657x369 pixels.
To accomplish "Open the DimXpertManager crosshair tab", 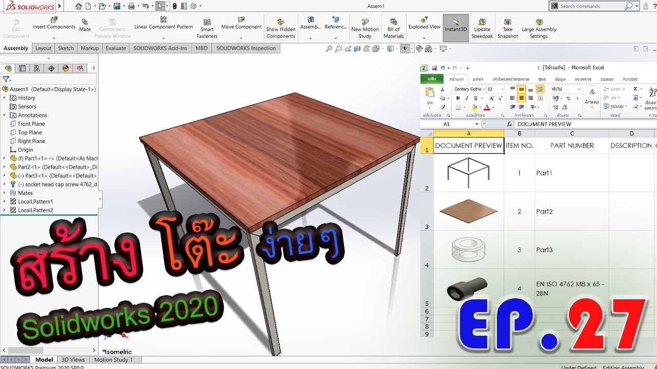I will pos(51,68).
